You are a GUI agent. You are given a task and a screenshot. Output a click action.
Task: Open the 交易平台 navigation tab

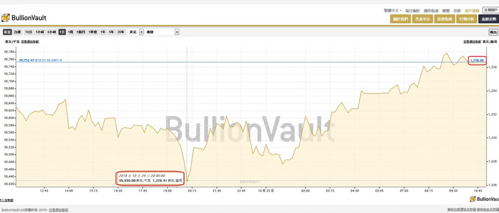pos(422,19)
